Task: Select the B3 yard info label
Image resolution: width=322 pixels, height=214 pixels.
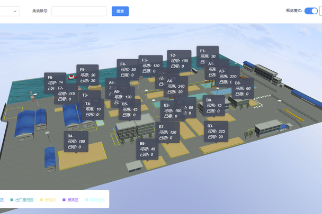Action: pyautogui.click(x=215, y=132)
